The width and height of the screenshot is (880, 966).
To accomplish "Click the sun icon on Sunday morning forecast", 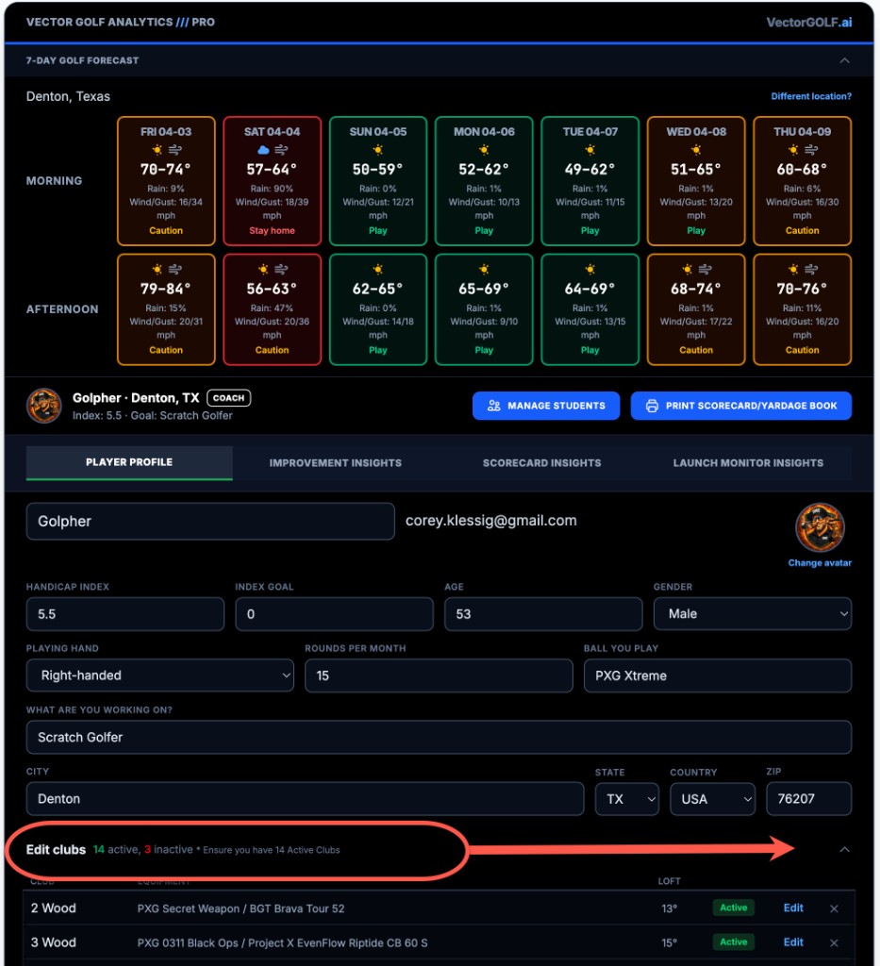I will coord(378,150).
